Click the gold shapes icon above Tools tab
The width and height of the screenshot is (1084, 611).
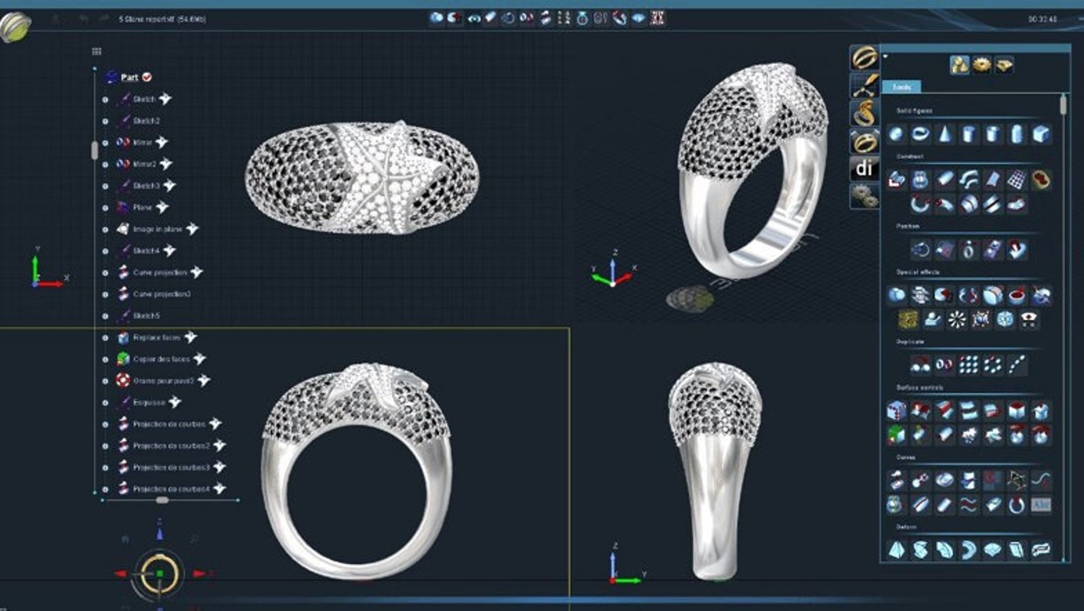pyautogui.click(x=959, y=65)
